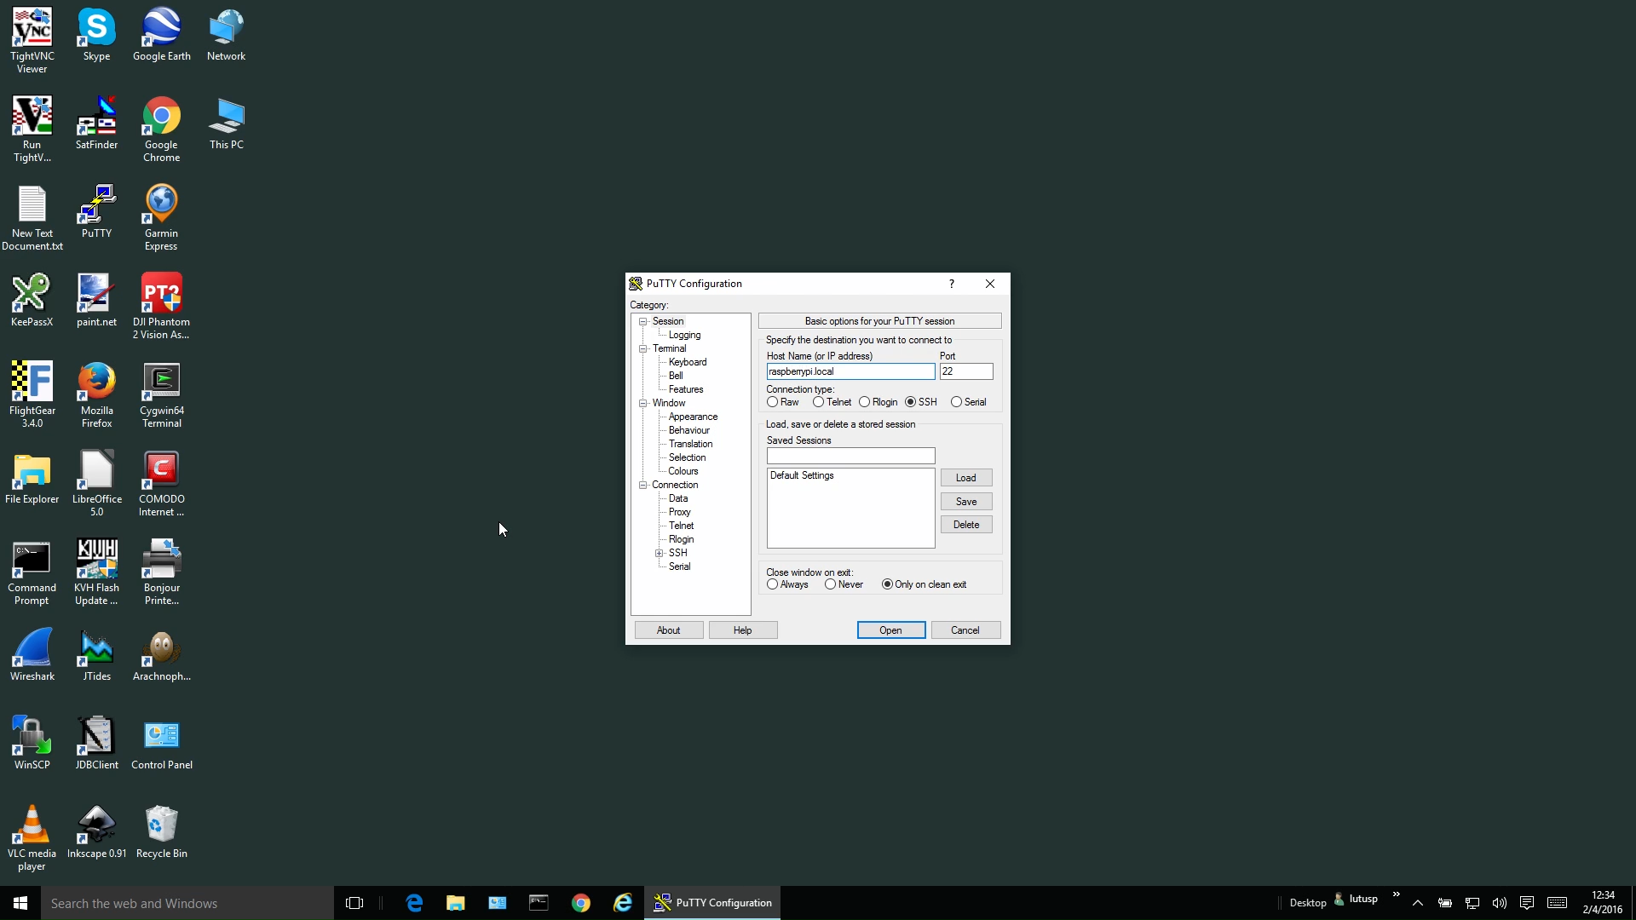Click the Task View taskbar icon
Image resolution: width=1636 pixels, height=920 pixels.
[354, 903]
